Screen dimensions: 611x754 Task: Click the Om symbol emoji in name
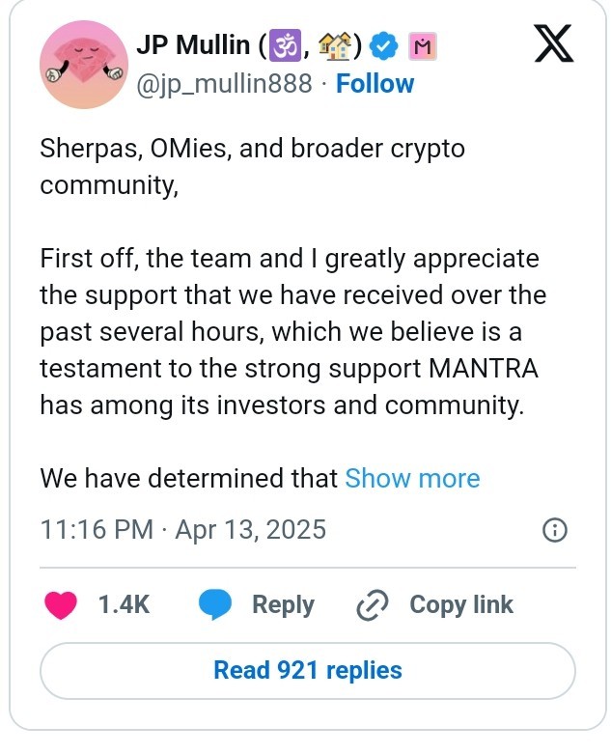click(x=285, y=46)
